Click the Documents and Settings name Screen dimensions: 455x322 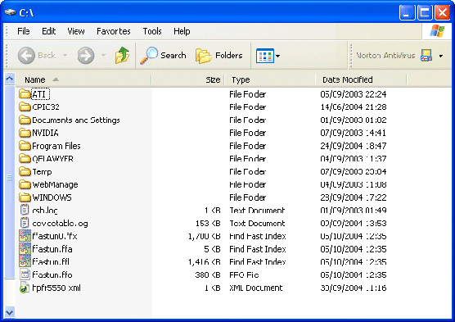[x=76, y=120]
